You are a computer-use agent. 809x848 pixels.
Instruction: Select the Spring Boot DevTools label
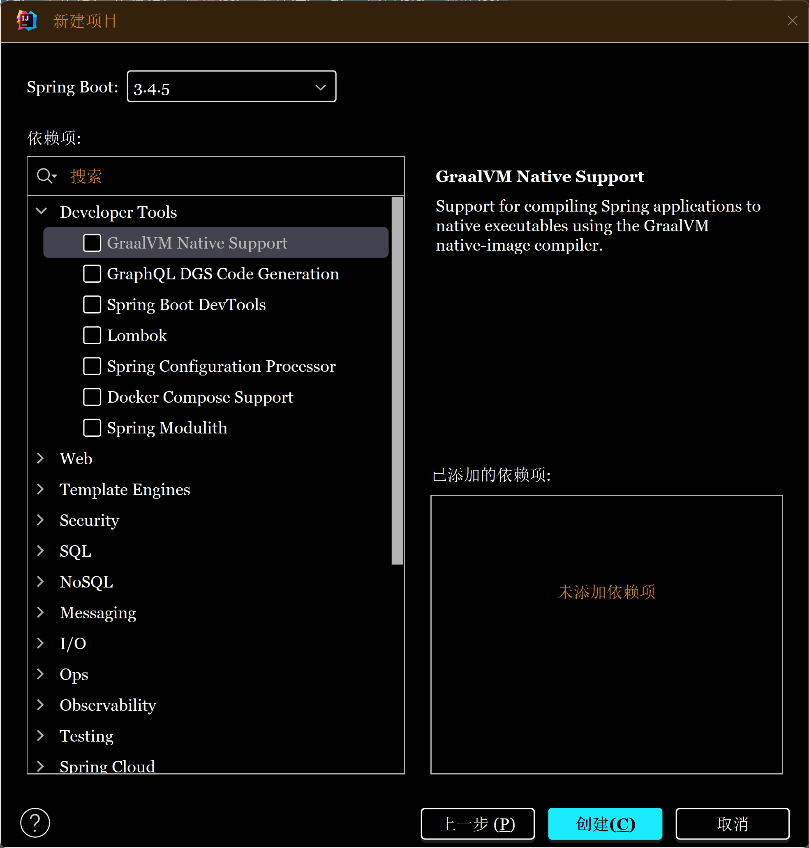[x=186, y=304]
